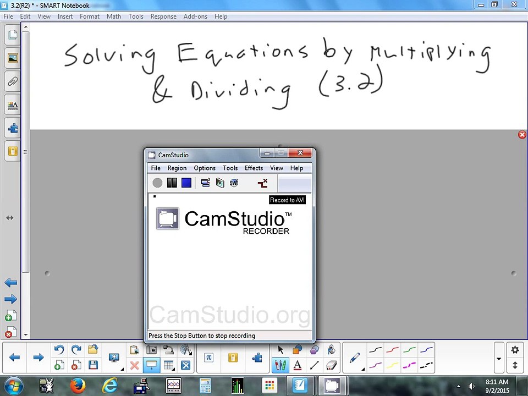The height and width of the screenshot is (396, 528).
Task: Open a file with folder icon
Action: click(x=93, y=350)
